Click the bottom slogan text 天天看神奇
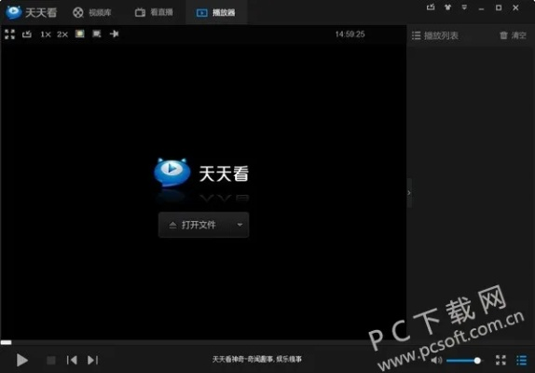 point(257,359)
